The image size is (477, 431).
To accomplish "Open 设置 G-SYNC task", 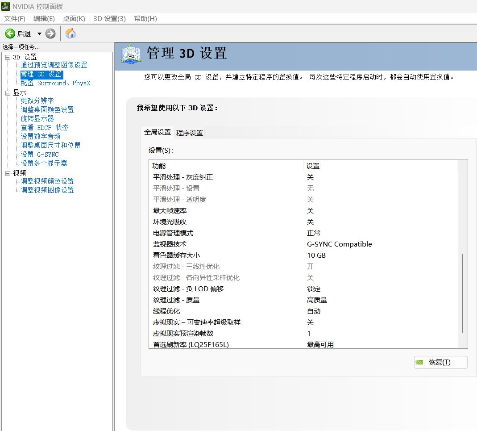I will [40, 155].
